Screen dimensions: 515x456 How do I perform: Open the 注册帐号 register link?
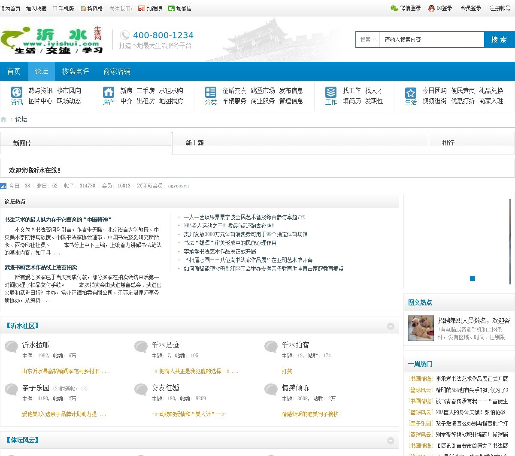[x=500, y=8]
